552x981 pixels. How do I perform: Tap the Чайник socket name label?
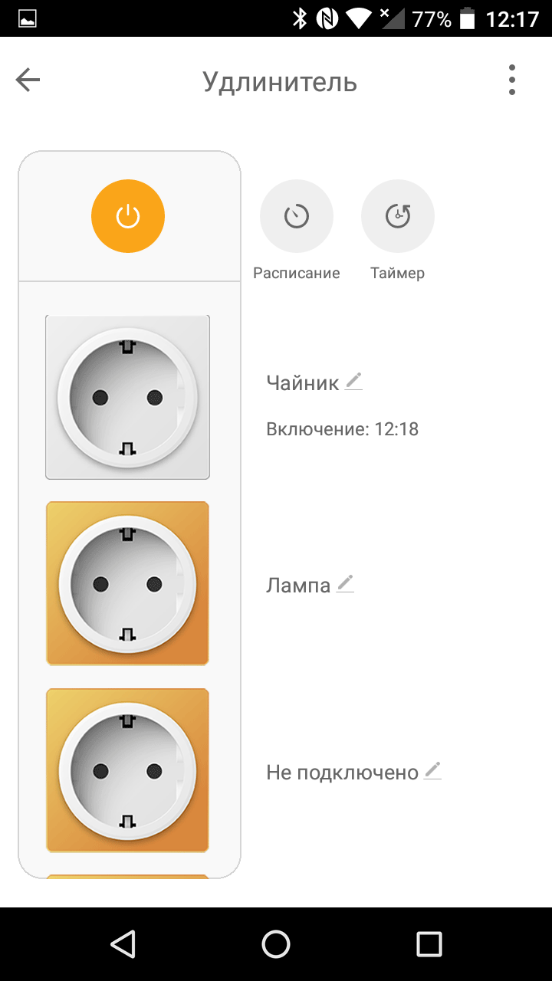[x=302, y=383]
